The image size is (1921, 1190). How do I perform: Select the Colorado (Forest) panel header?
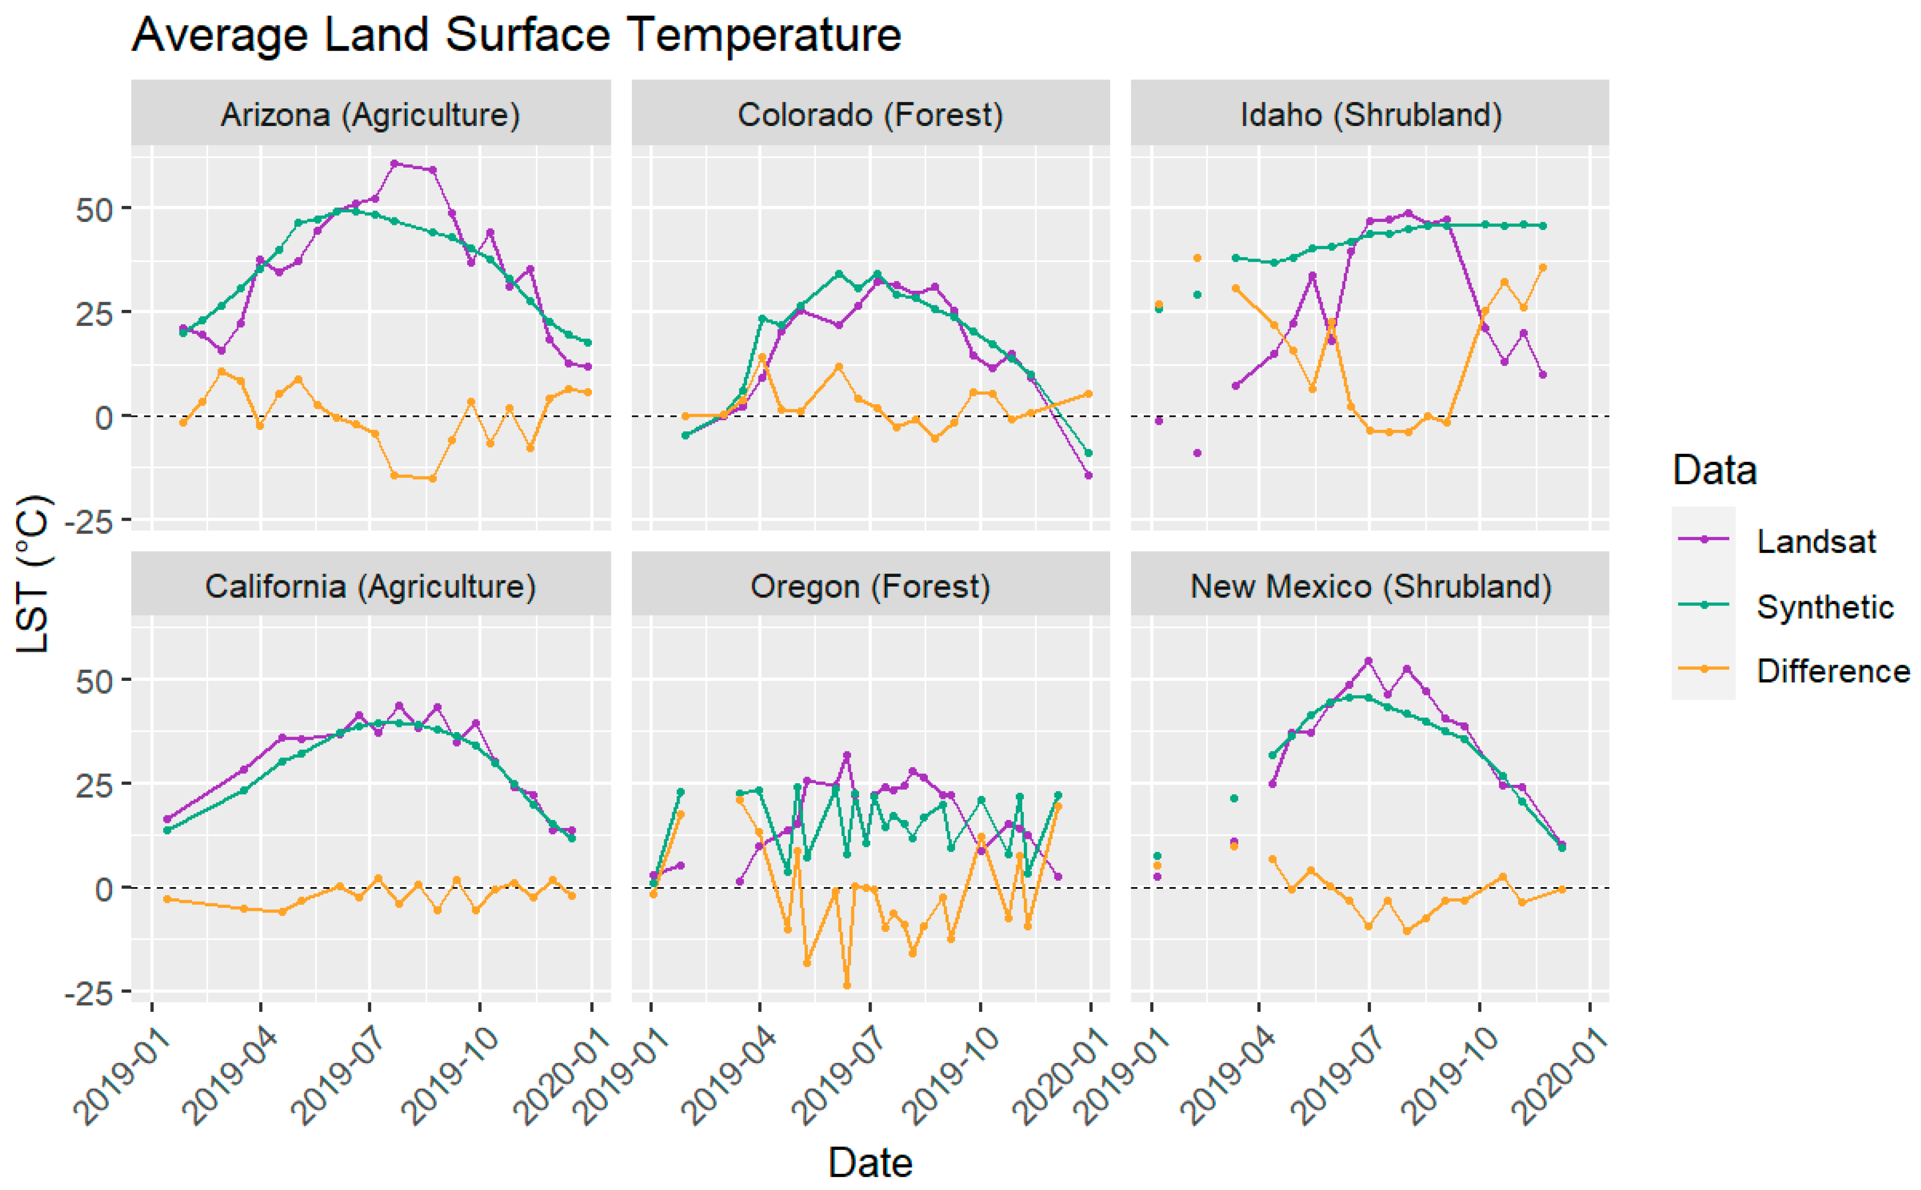(x=870, y=114)
